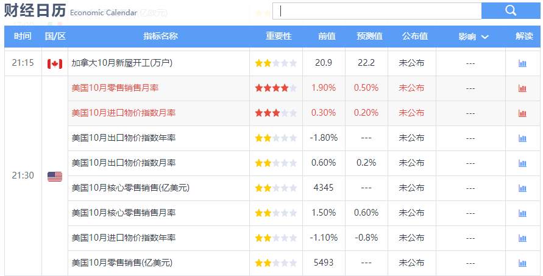The image size is (543, 276).
Task: Click 财经日历 Economic Calendar title
Action: [71, 11]
